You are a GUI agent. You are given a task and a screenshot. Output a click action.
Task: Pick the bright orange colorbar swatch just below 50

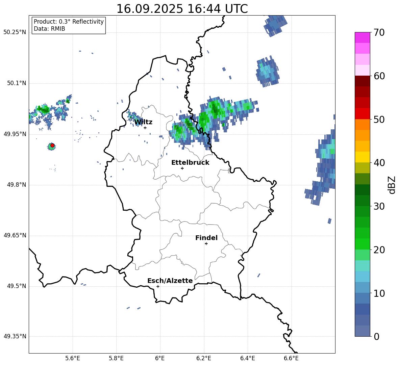[x=362, y=125]
